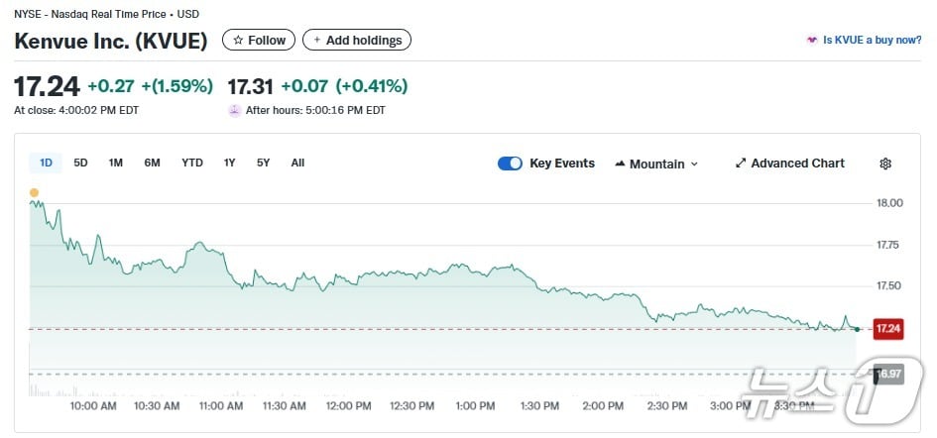937x438 pixels.
Task: Toggle the Key Events switch
Action: coord(510,164)
